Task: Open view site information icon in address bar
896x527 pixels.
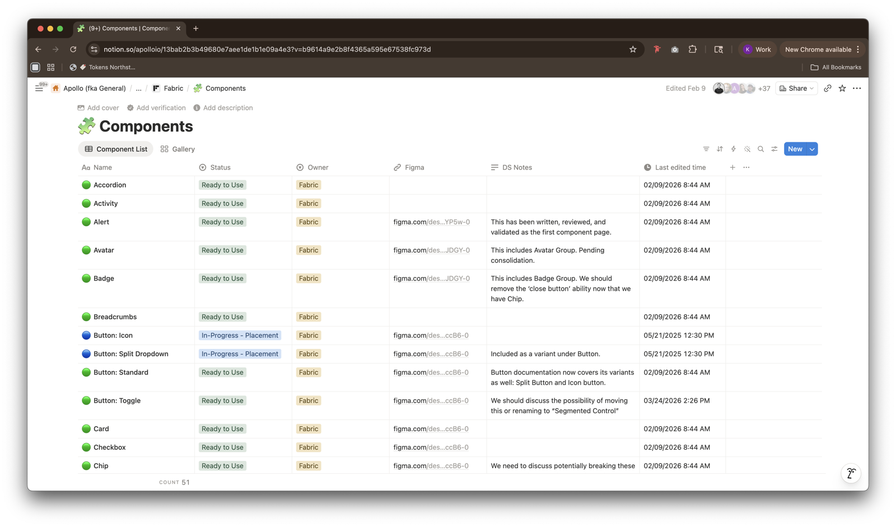Action: point(94,49)
